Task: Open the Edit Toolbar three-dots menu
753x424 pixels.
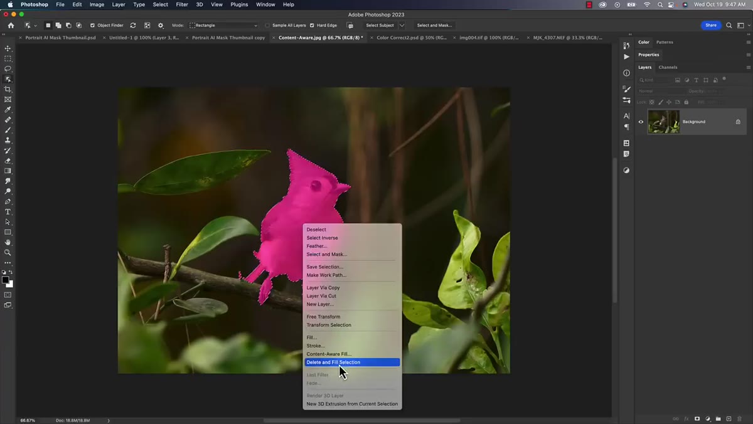Action: [x=8, y=263]
